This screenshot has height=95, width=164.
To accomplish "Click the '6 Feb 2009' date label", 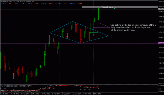I will pos(4,94).
